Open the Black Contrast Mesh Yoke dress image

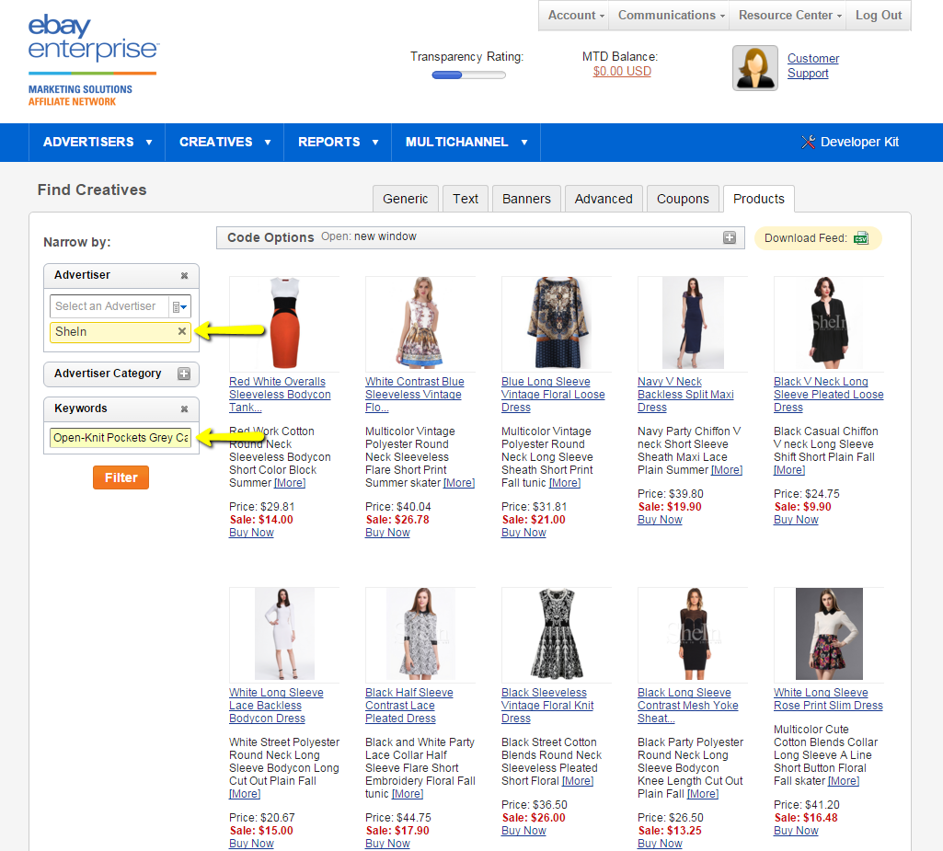(693, 634)
